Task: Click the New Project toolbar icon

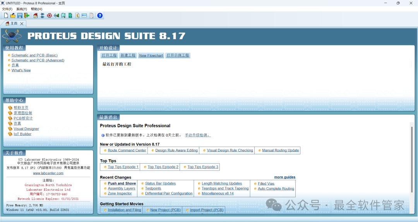Action: 6,15
